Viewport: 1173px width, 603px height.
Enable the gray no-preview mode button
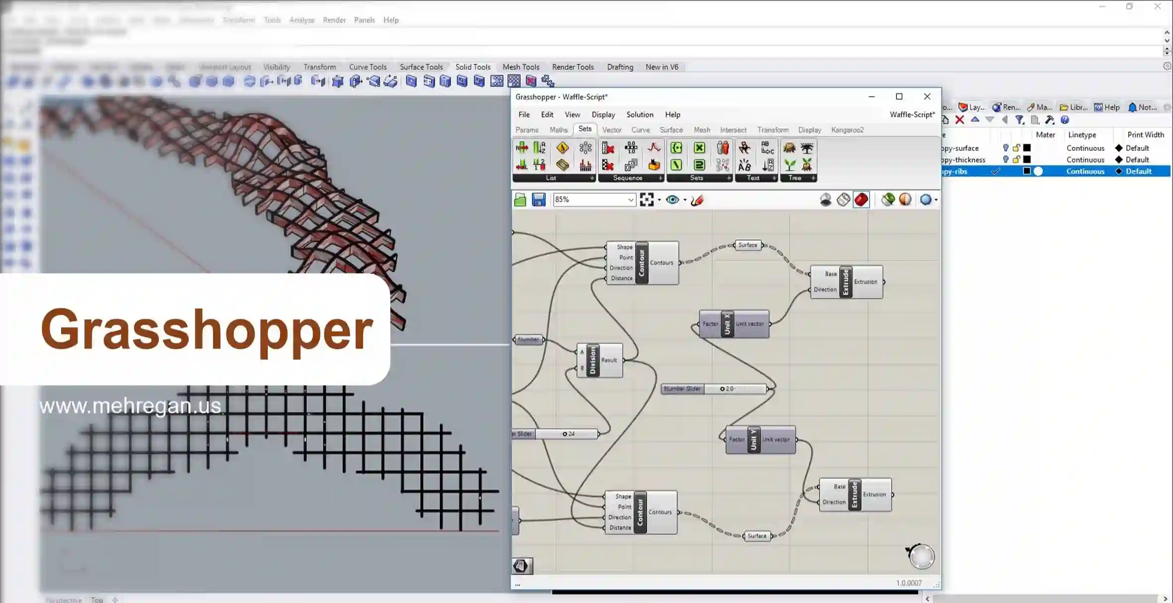[x=825, y=200]
